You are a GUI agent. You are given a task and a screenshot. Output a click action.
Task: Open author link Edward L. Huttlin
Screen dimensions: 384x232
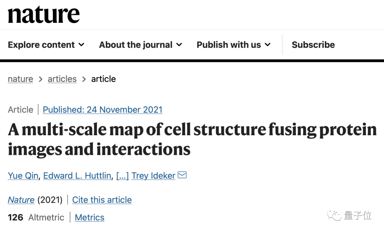tap(77, 176)
